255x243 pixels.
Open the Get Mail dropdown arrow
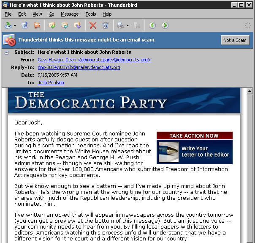click(15, 25)
